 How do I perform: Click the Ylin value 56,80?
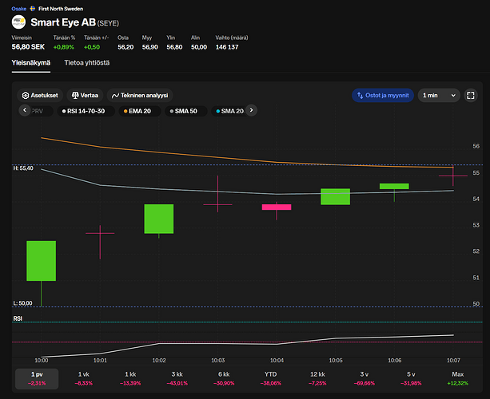174,47
